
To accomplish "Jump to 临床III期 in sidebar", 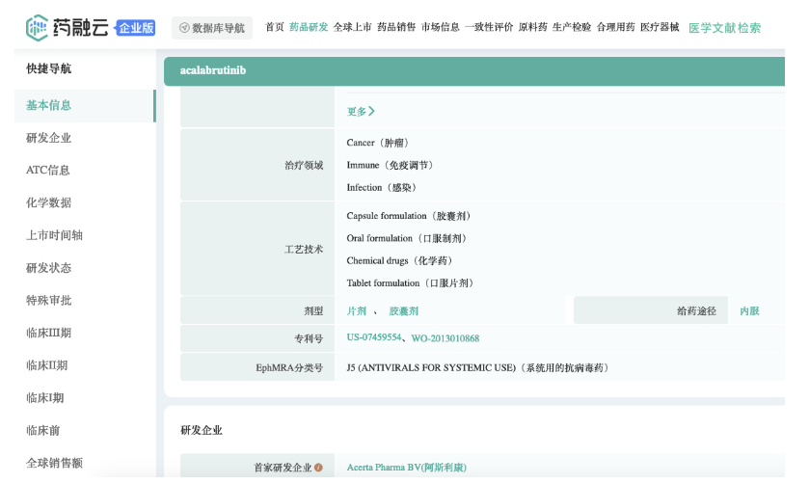I will click(x=48, y=333).
